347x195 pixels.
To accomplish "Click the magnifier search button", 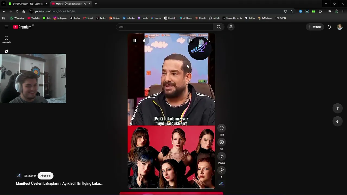I will point(219,27).
